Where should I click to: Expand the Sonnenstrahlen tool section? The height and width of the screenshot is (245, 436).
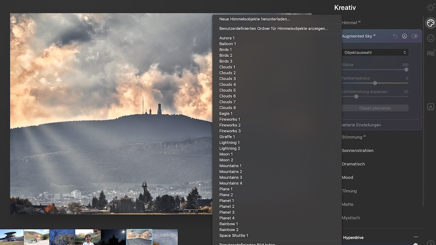click(358, 151)
